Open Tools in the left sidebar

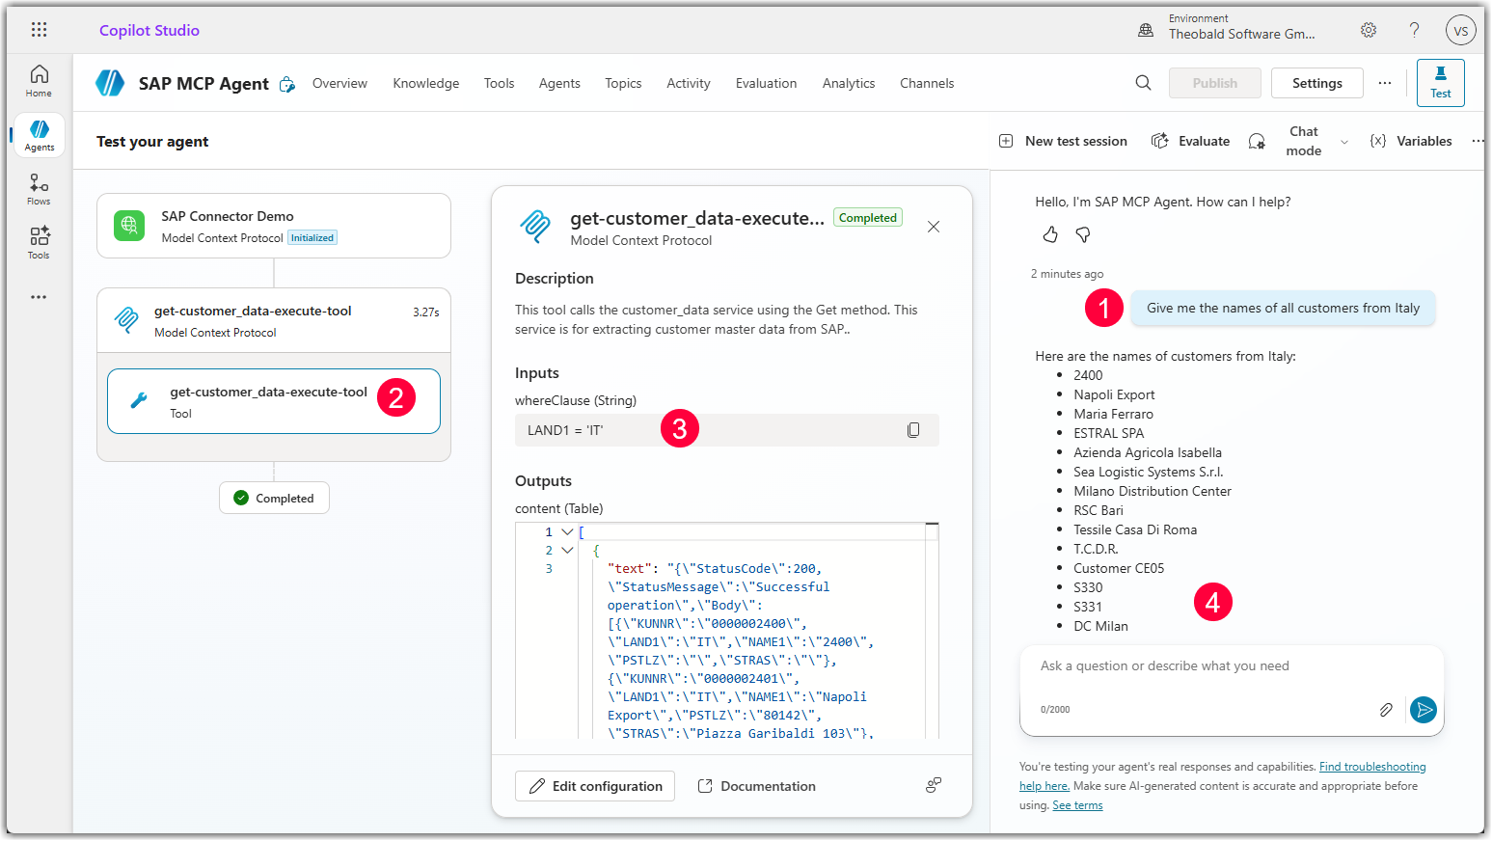[x=39, y=243]
